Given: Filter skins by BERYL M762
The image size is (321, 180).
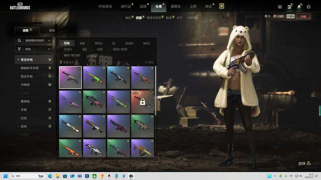Looking at the screenshot, I should click(120, 49).
